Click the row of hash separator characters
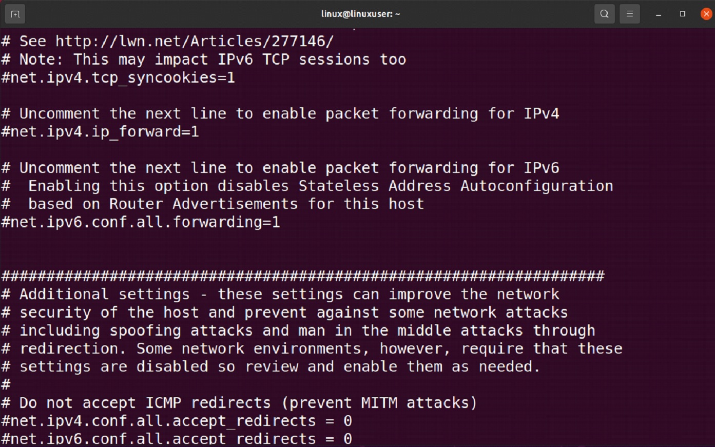The width and height of the screenshot is (715, 447). point(303,276)
